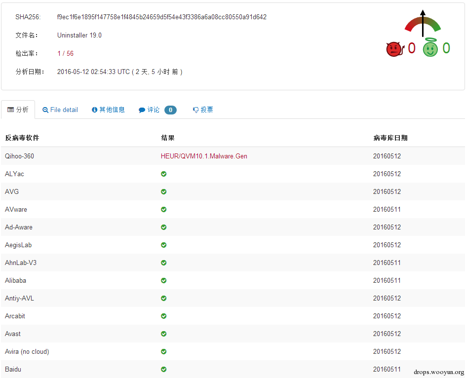
Task: Click the Arcabit antivirus name
Action: 15,316
